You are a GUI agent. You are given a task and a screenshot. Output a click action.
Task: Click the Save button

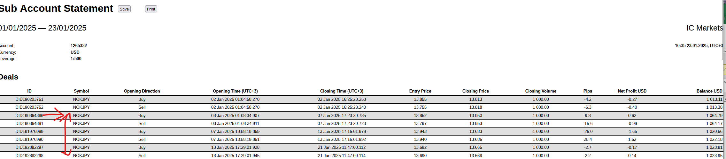point(124,9)
